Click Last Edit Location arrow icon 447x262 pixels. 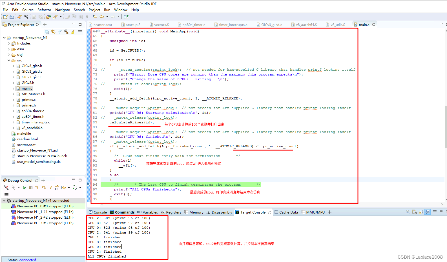[95, 17]
